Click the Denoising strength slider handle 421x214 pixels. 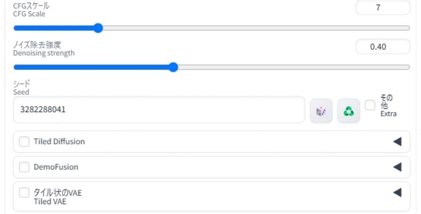pyautogui.click(x=174, y=67)
